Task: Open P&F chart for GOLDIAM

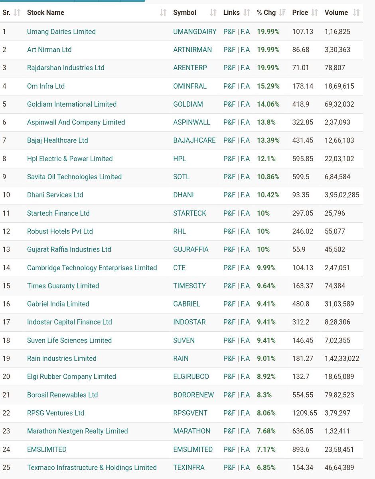Action: (229, 104)
